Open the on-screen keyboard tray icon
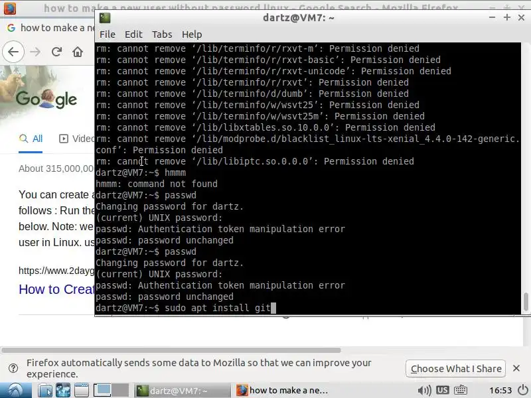The image size is (531, 398). 461,390
